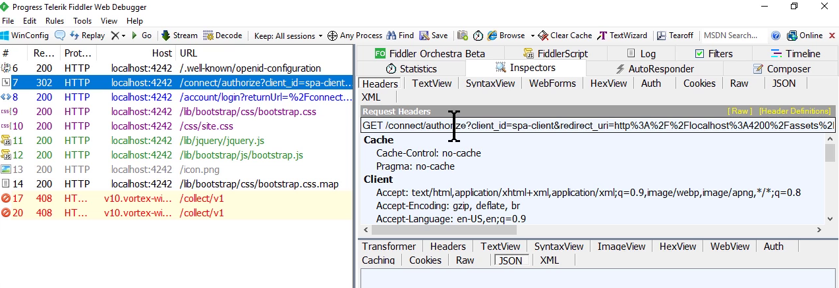
Task: Select the response Caching tab
Action: (378, 260)
